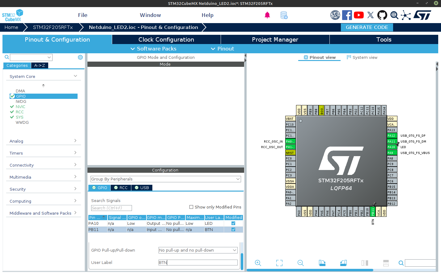This screenshot has width=441, height=275.
Task: Open the File menu
Action: click(82, 15)
